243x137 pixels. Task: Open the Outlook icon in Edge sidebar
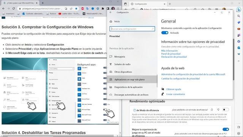pyautogui.click(x=239, y=48)
